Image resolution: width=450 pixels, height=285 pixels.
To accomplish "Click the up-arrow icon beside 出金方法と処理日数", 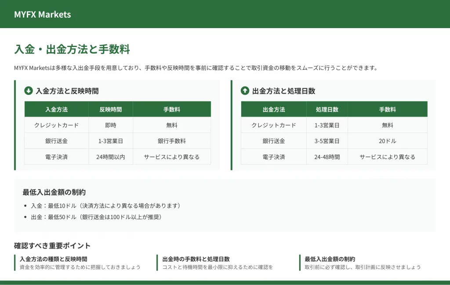I will [245, 91].
